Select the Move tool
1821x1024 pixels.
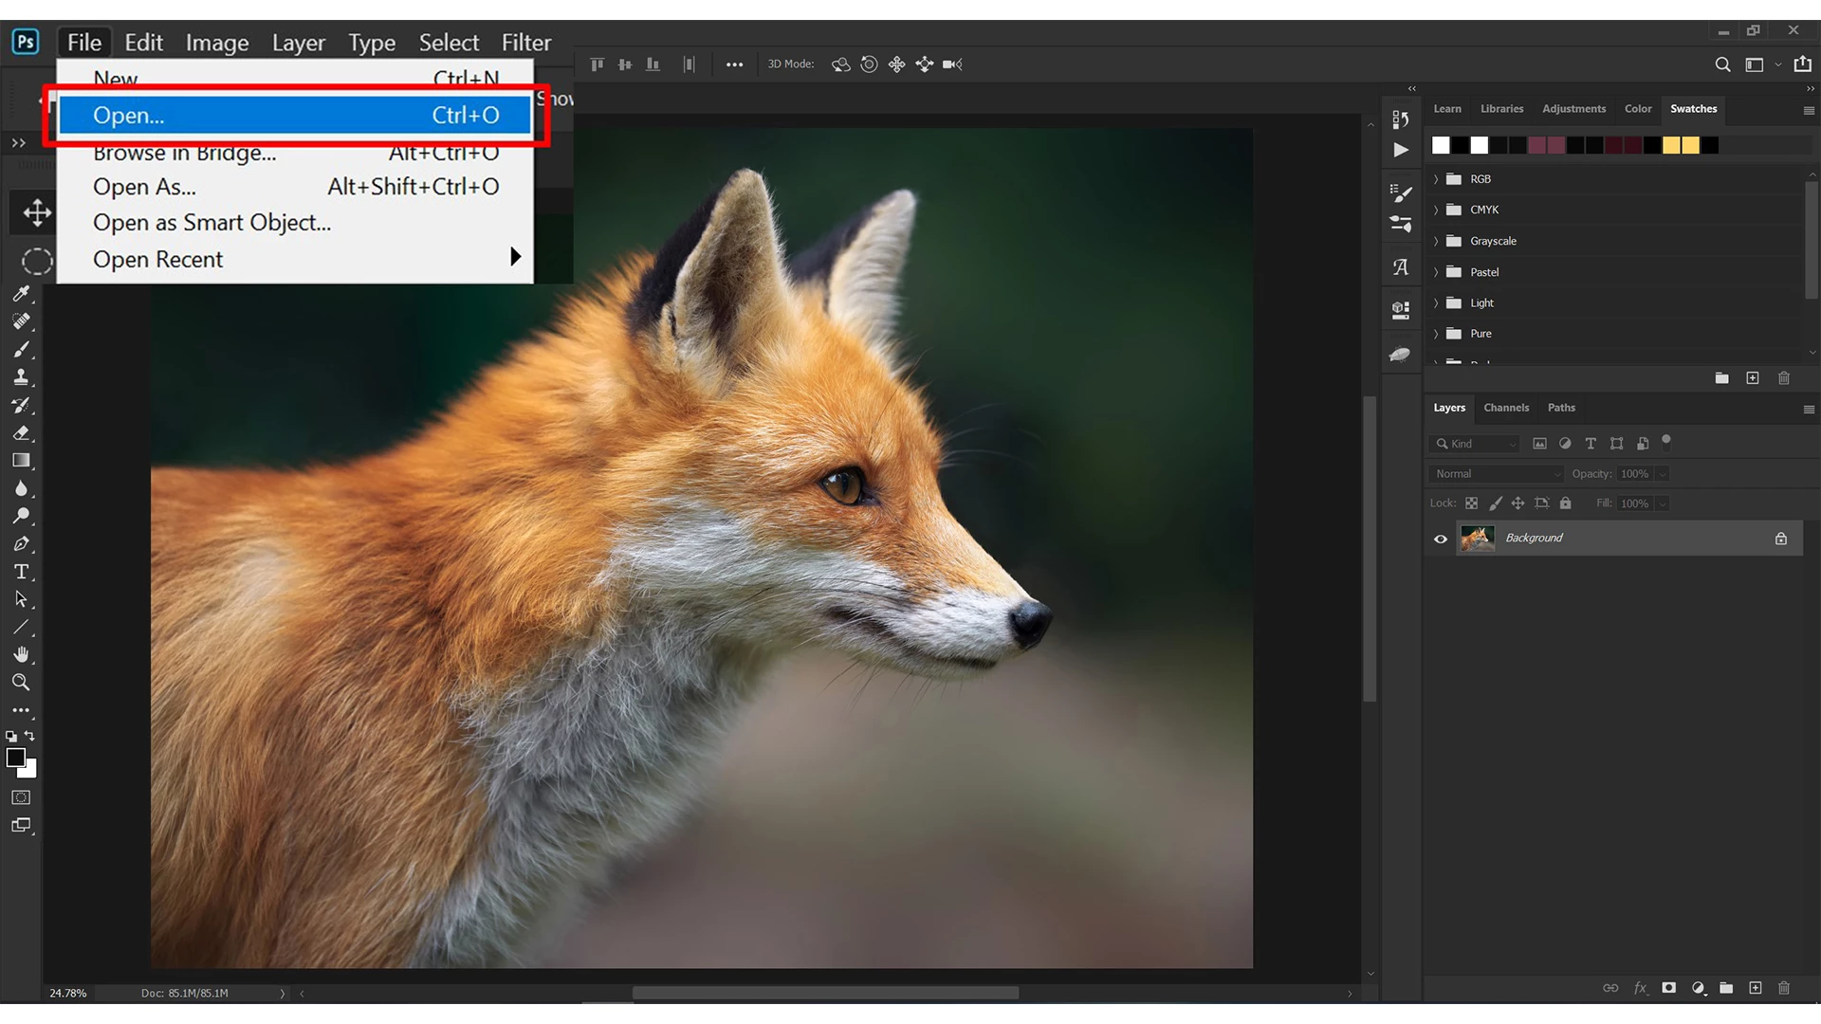coord(37,212)
